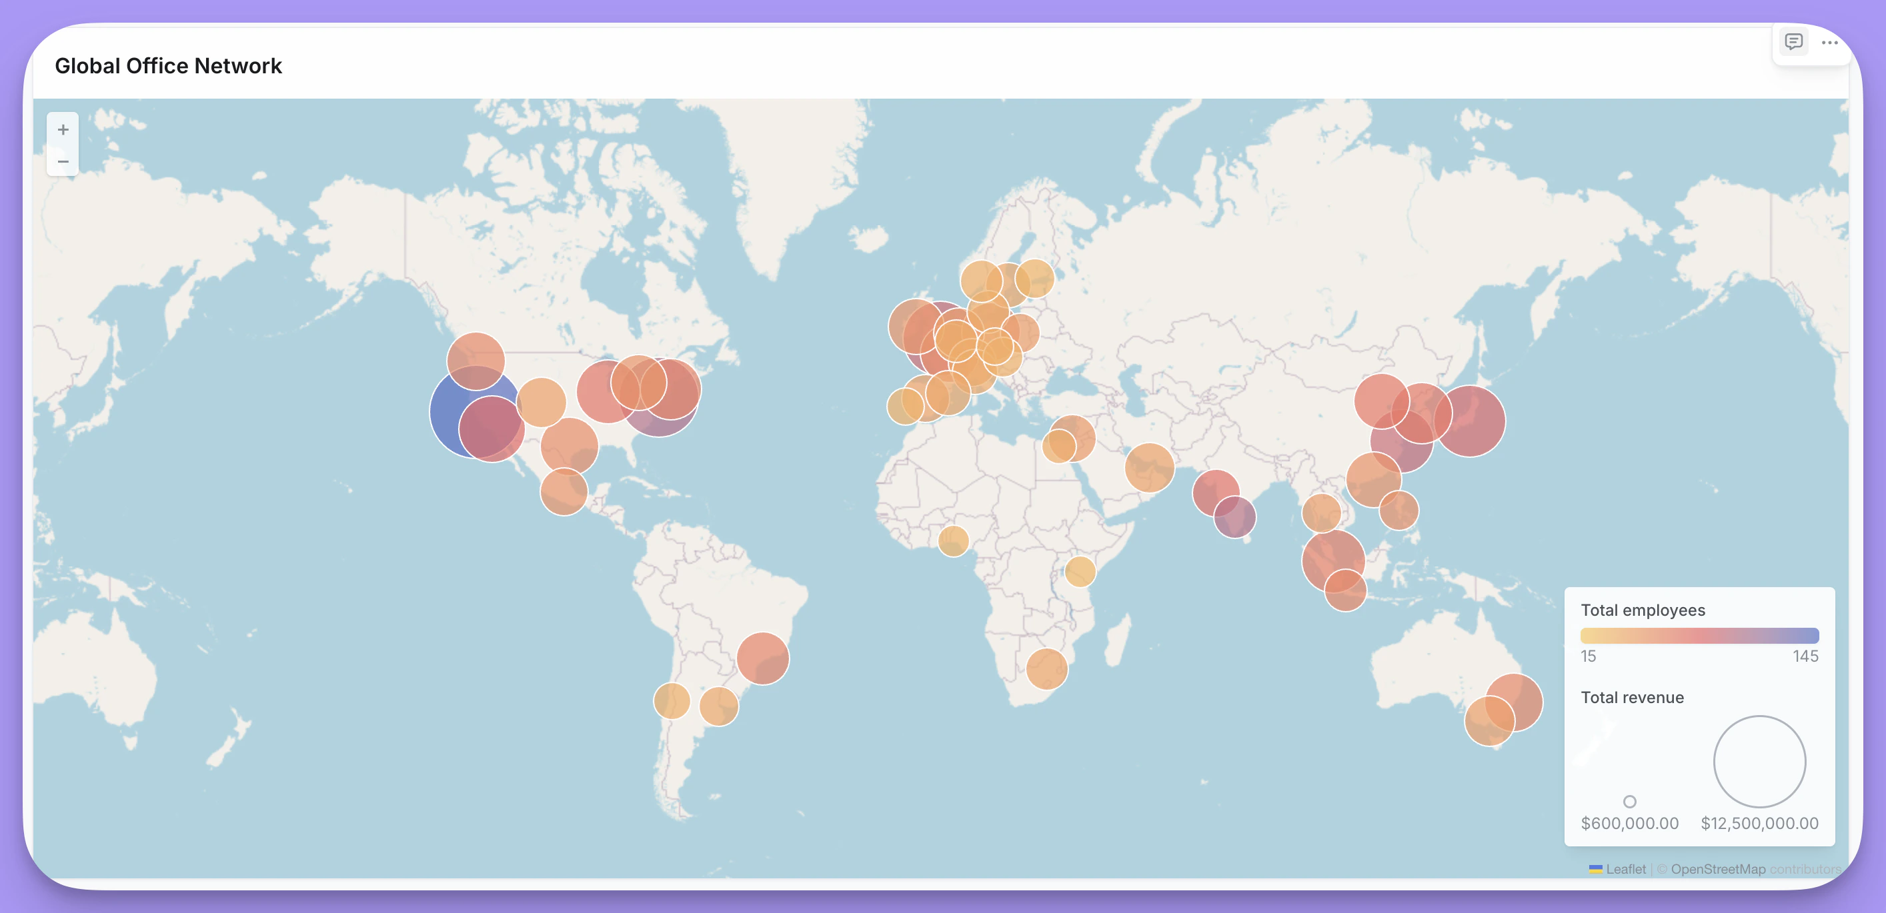Image resolution: width=1886 pixels, height=913 pixels.
Task: Select the purple office bubble near Sri Lanka
Action: pos(1236,516)
